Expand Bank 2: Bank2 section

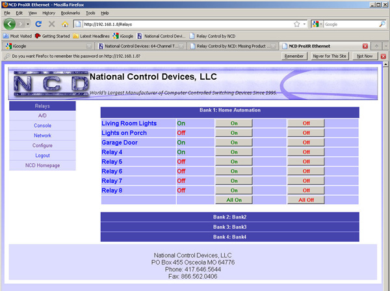[230, 217]
